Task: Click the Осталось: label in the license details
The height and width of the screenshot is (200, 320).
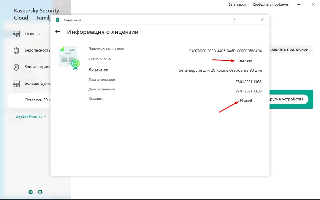Action: click(96, 99)
